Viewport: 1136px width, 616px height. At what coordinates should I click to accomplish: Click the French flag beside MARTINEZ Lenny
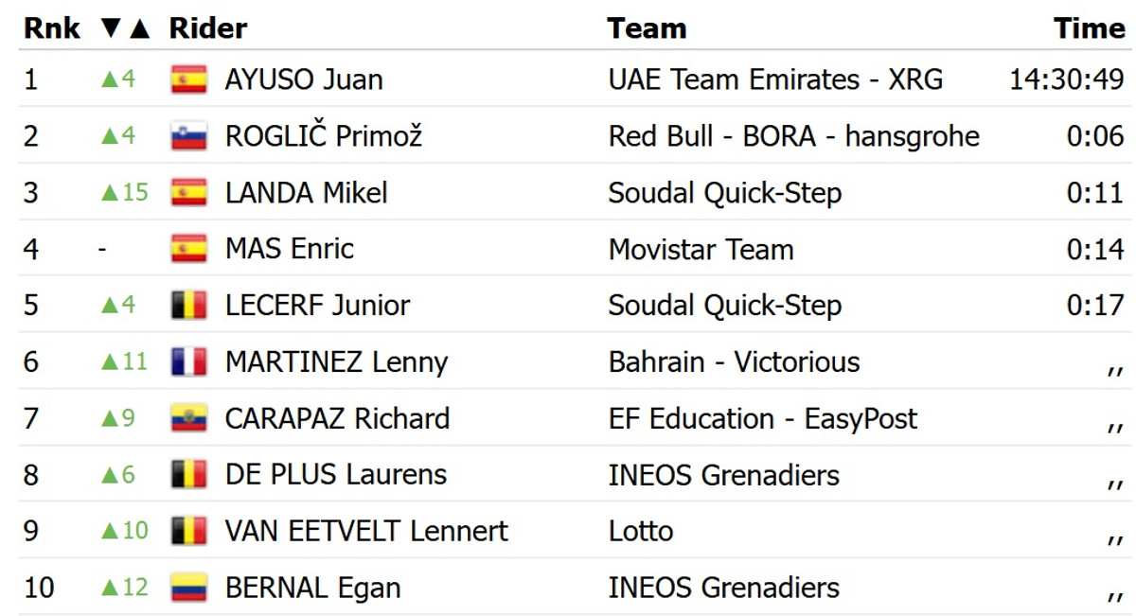coord(189,362)
